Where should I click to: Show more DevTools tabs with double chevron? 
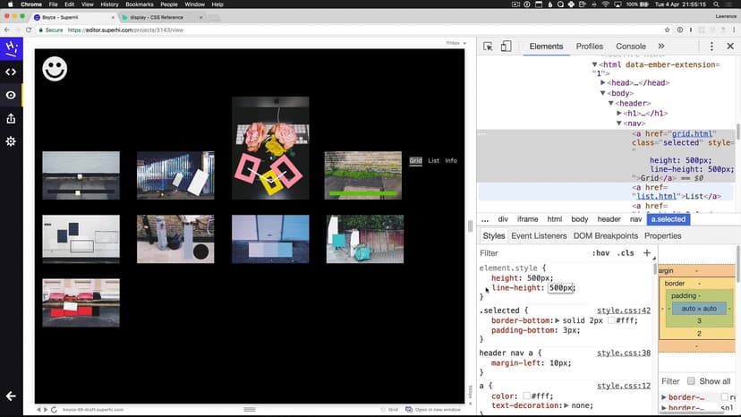pyautogui.click(x=661, y=47)
